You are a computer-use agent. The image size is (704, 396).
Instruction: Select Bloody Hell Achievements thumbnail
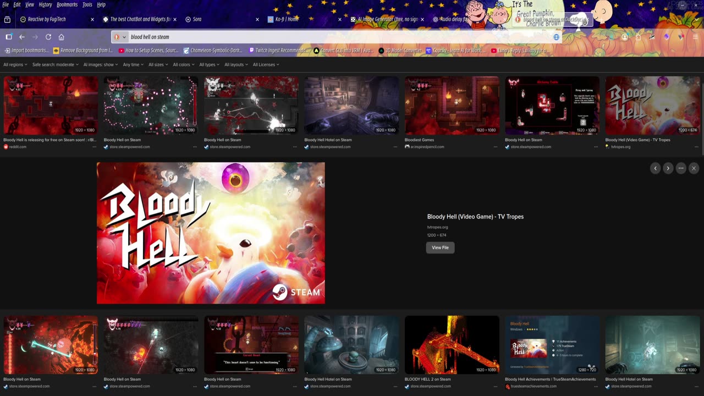pyautogui.click(x=552, y=345)
